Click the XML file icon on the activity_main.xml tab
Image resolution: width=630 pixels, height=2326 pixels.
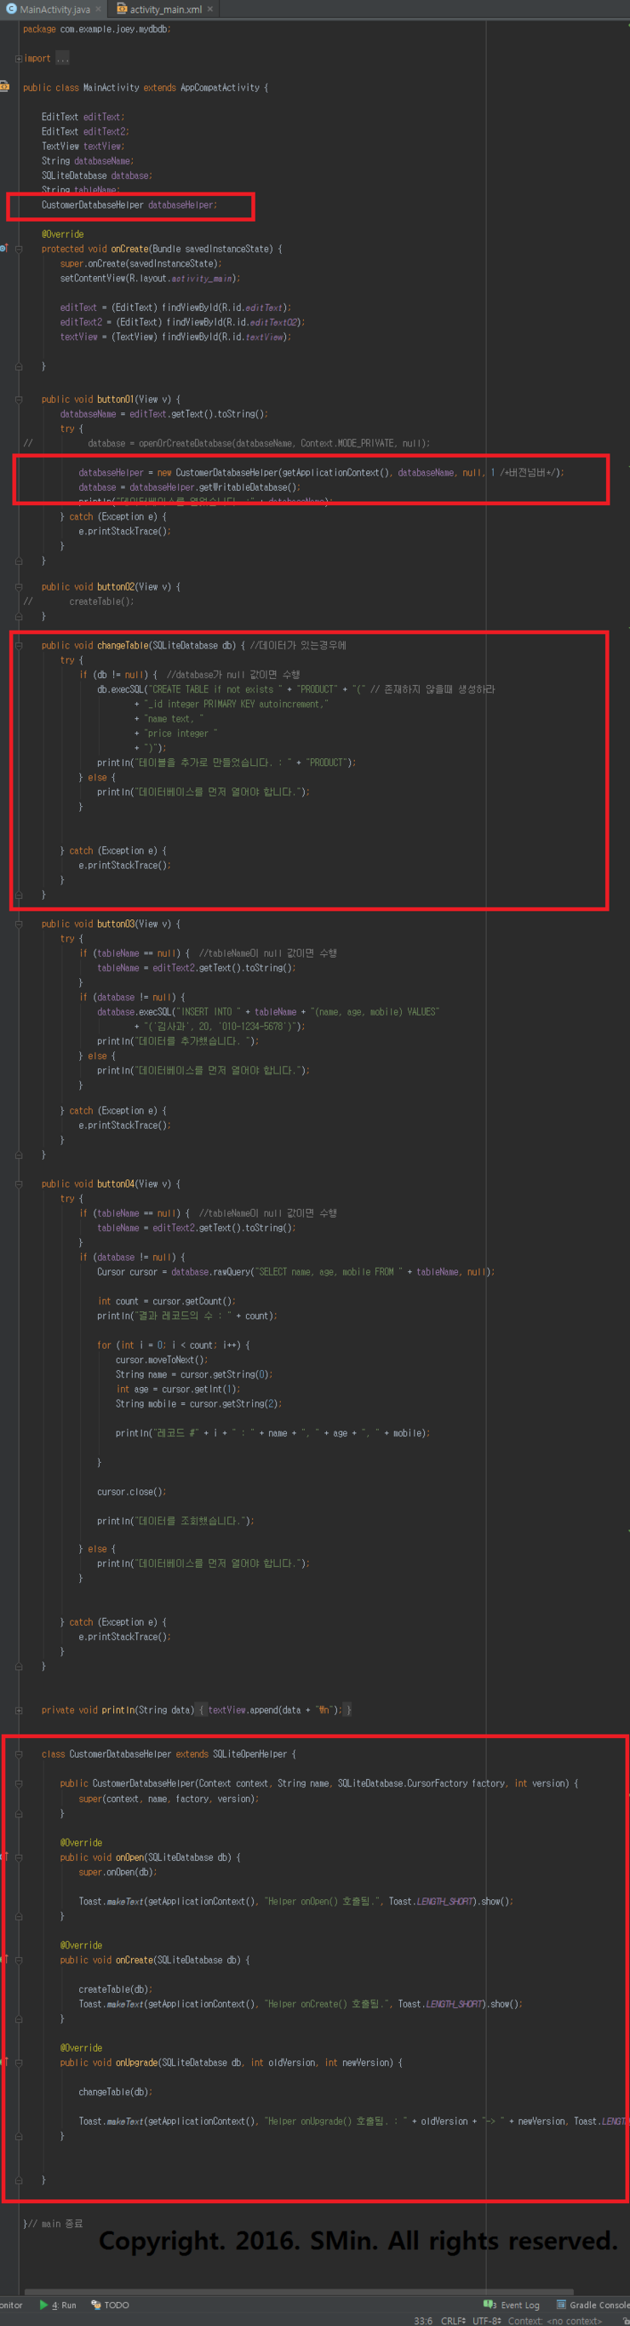pyautogui.click(x=122, y=9)
